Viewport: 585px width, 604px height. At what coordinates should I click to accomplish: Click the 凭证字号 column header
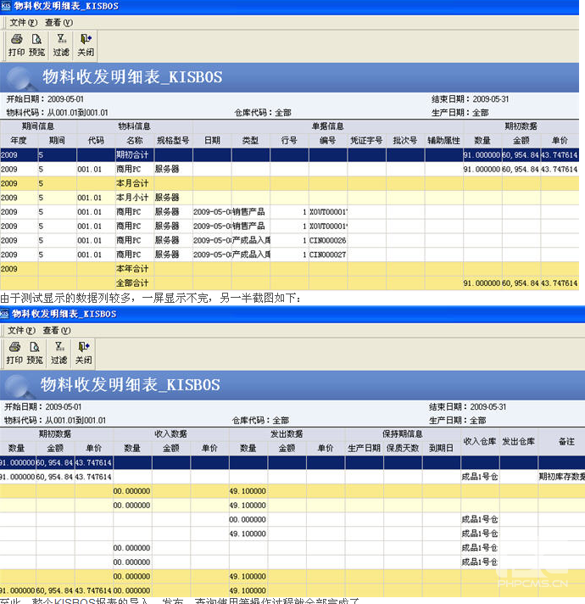tap(366, 141)
